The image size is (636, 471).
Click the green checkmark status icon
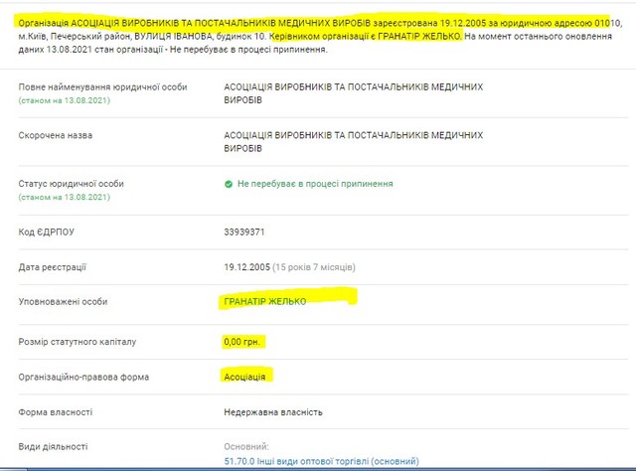229,184
